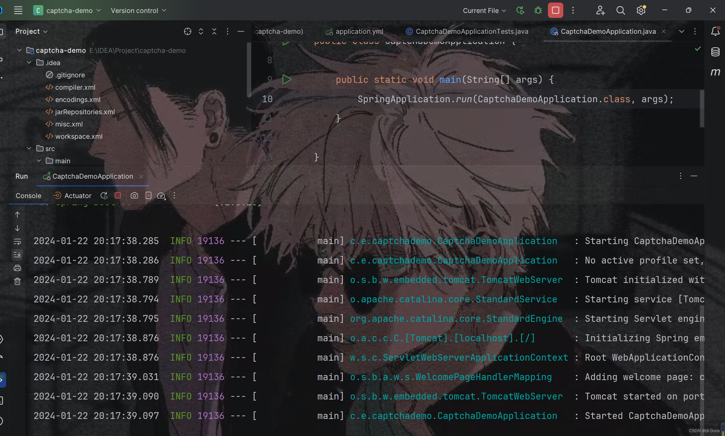This screenshot has width=725, height=436.
Task: Open IDE settings gear icon
Action: (641, 10)
